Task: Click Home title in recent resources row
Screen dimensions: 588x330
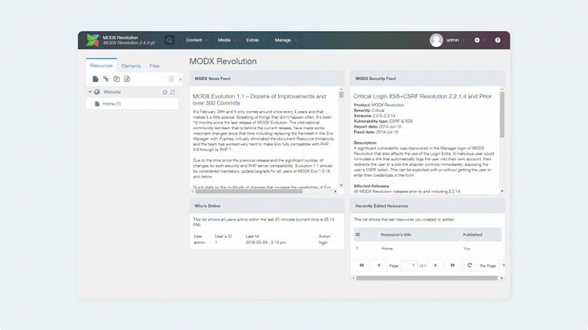Action: click(x=387, y=249)
